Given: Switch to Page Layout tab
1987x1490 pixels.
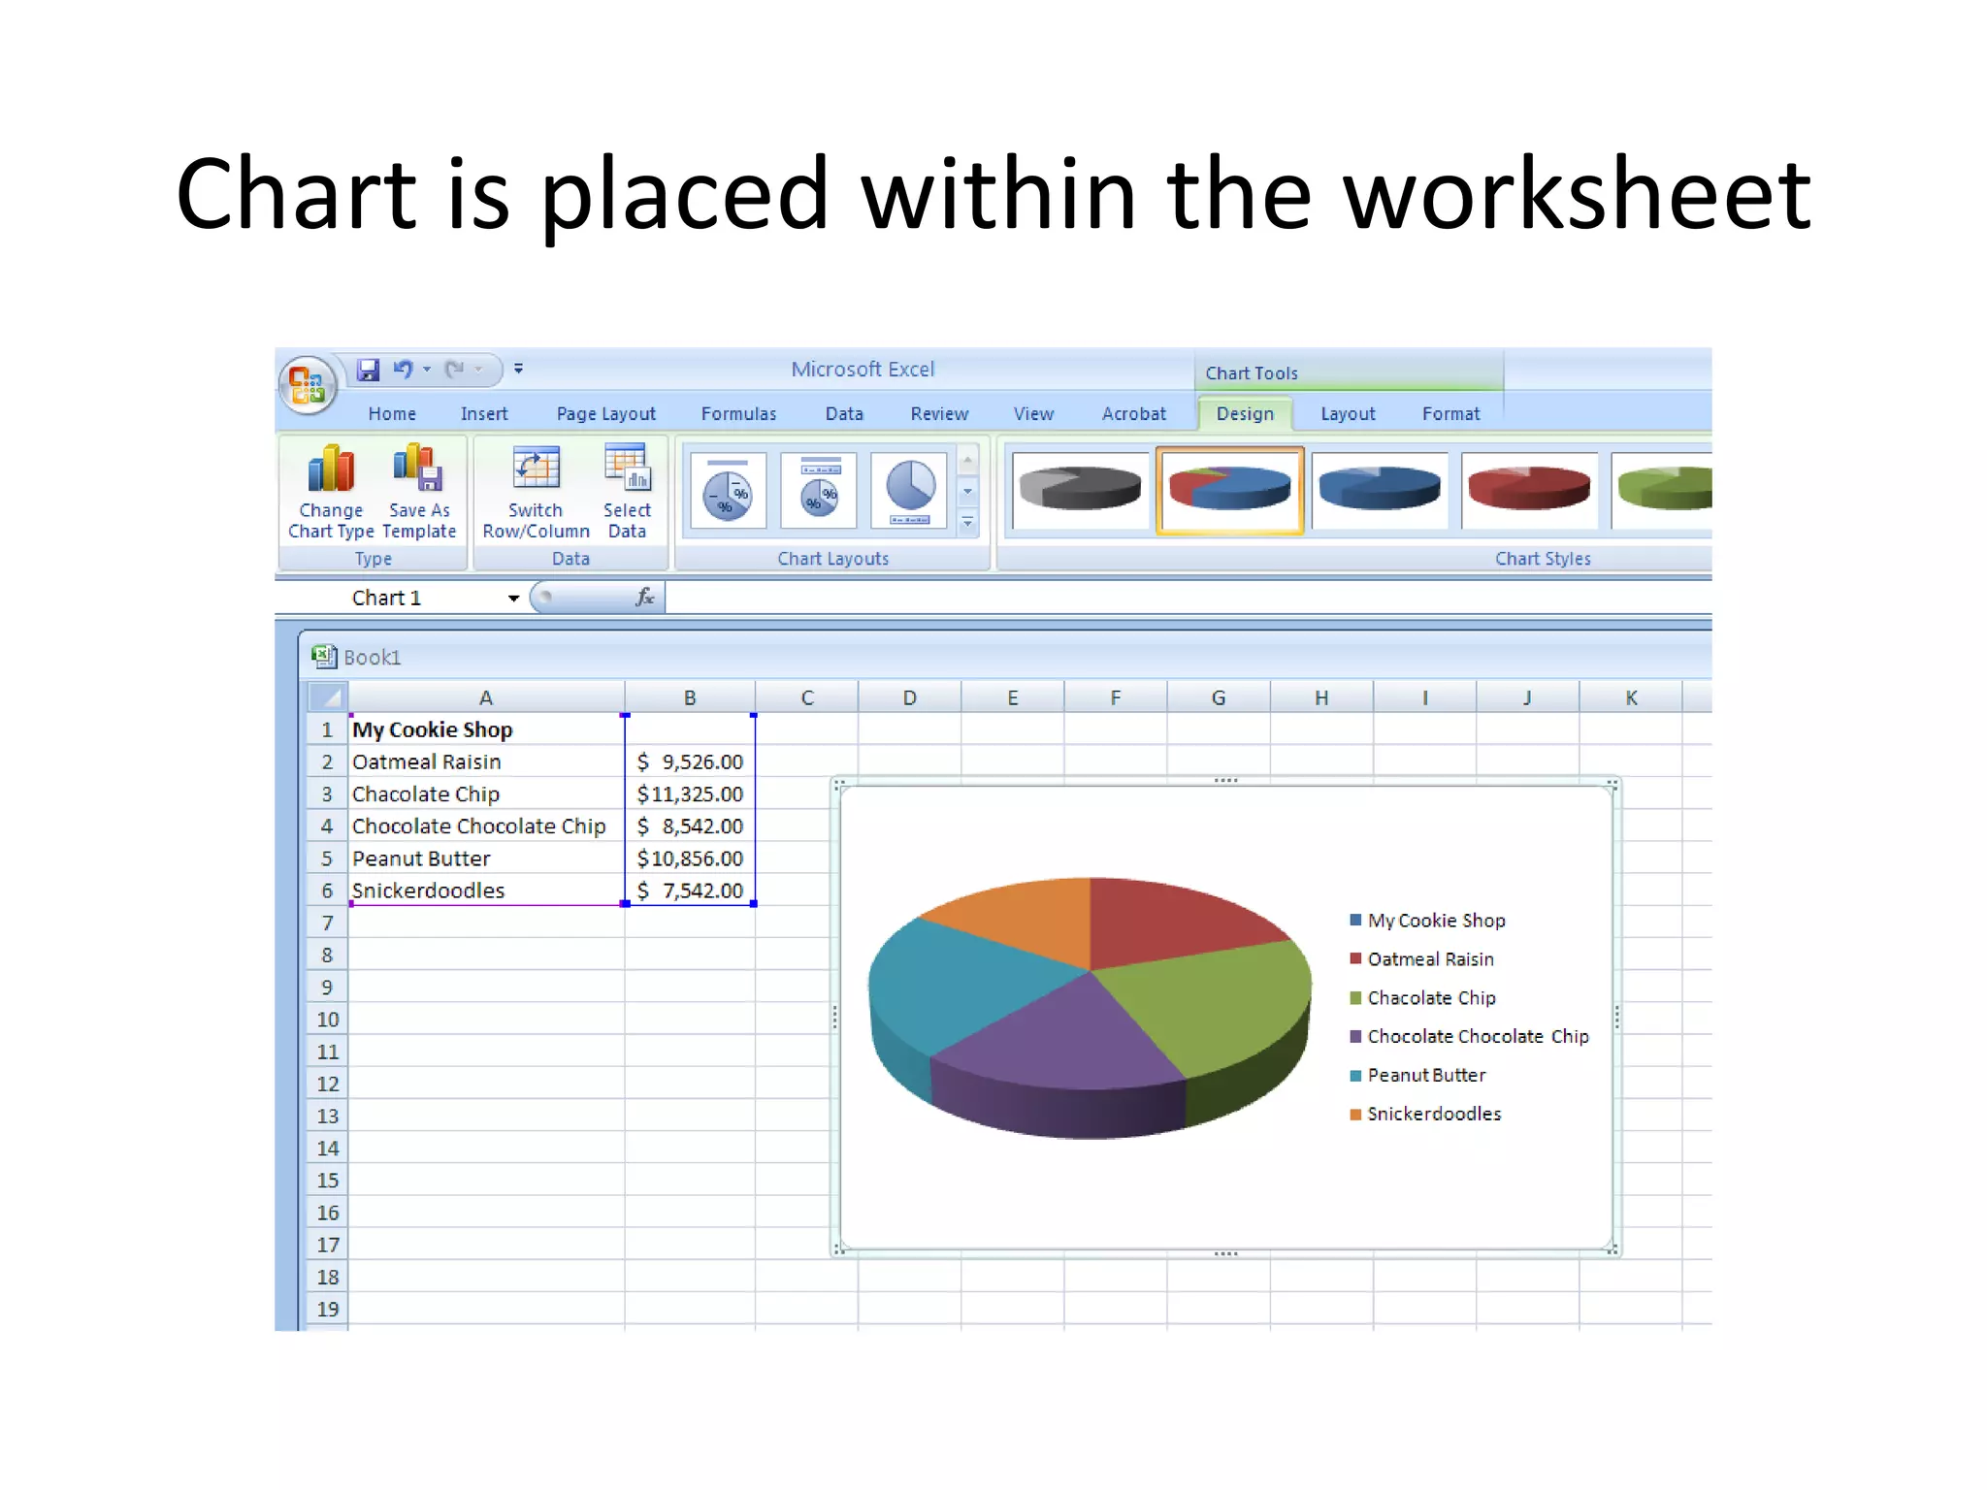Looking at the screenshot, I should (x=606, y=414).
